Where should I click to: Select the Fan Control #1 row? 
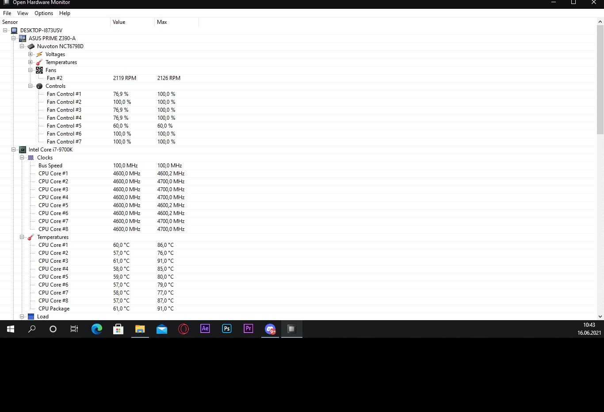pyautogui.click(x=298, y=94)
